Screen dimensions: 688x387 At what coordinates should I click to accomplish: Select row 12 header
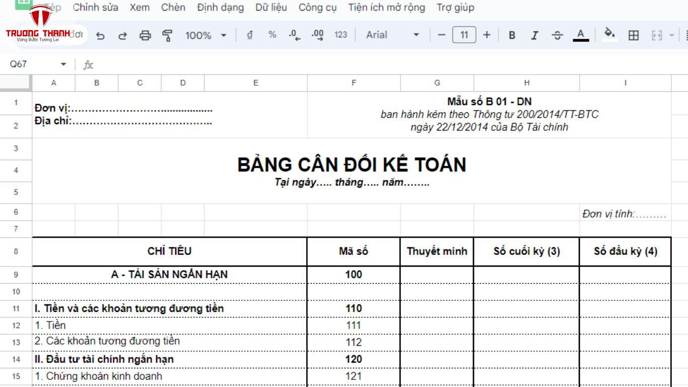click(16, 326)
